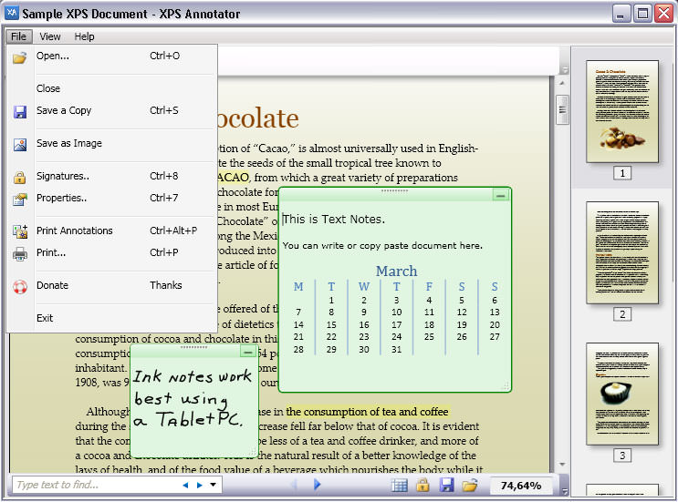678x502 pixels.
Task: Choose Properties.. from the File menu
Action: 111,198
